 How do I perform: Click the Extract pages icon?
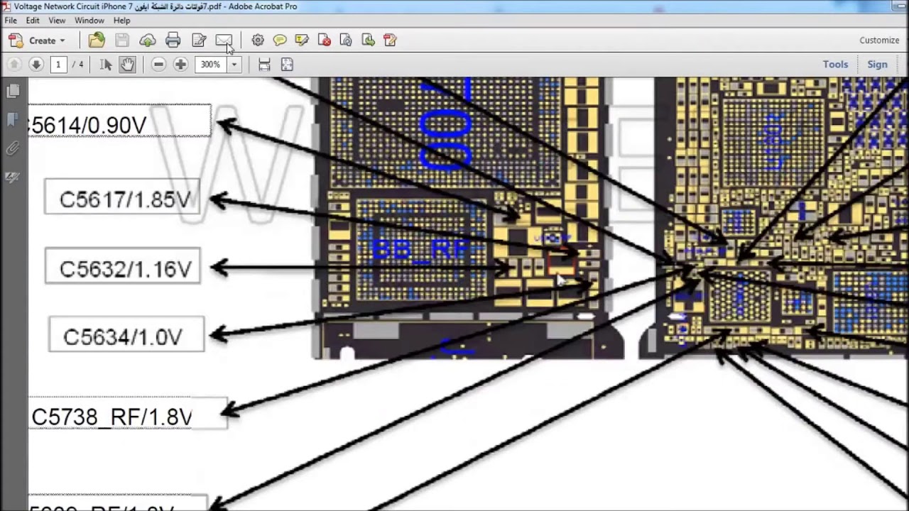(368, 40)
